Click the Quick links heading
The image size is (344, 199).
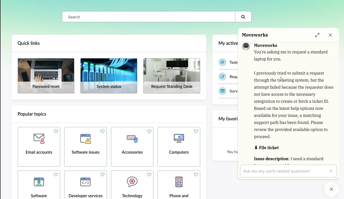(29, 43)
